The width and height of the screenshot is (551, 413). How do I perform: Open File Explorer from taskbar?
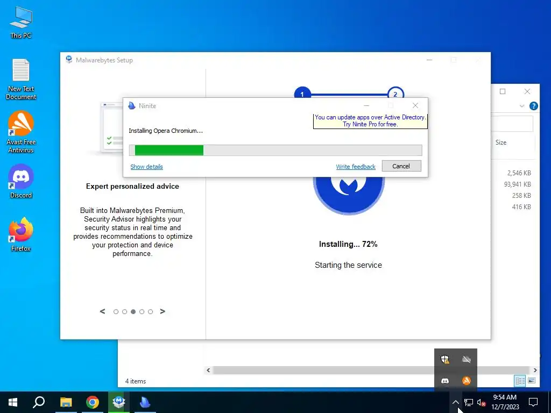[66, 402]
